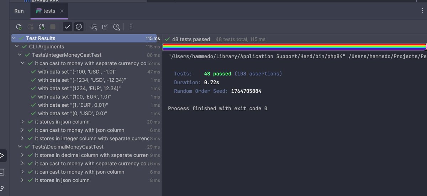
Task: Select data set "(-100, 'USD', -1.0)"
Action: point(77,72)
